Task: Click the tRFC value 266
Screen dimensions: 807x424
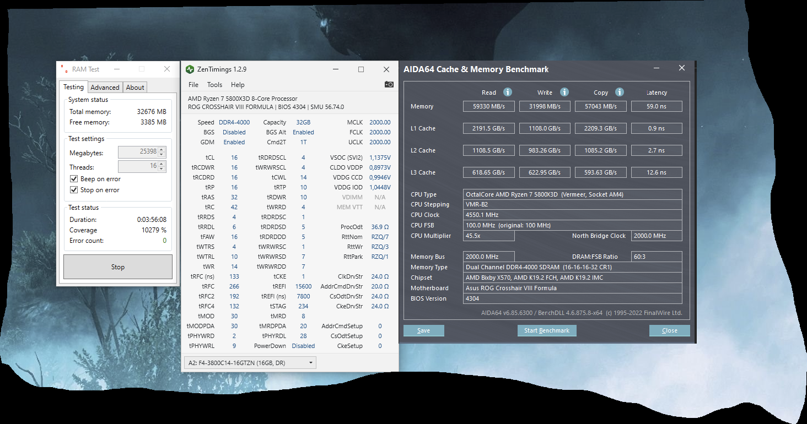Action: click(x=234, y=286)
